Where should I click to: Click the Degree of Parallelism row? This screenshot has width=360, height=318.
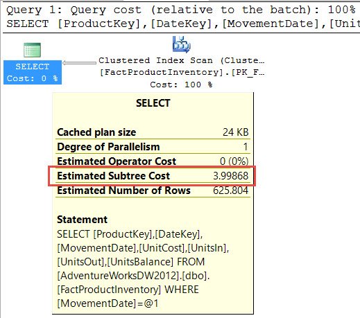coord(153,147)
